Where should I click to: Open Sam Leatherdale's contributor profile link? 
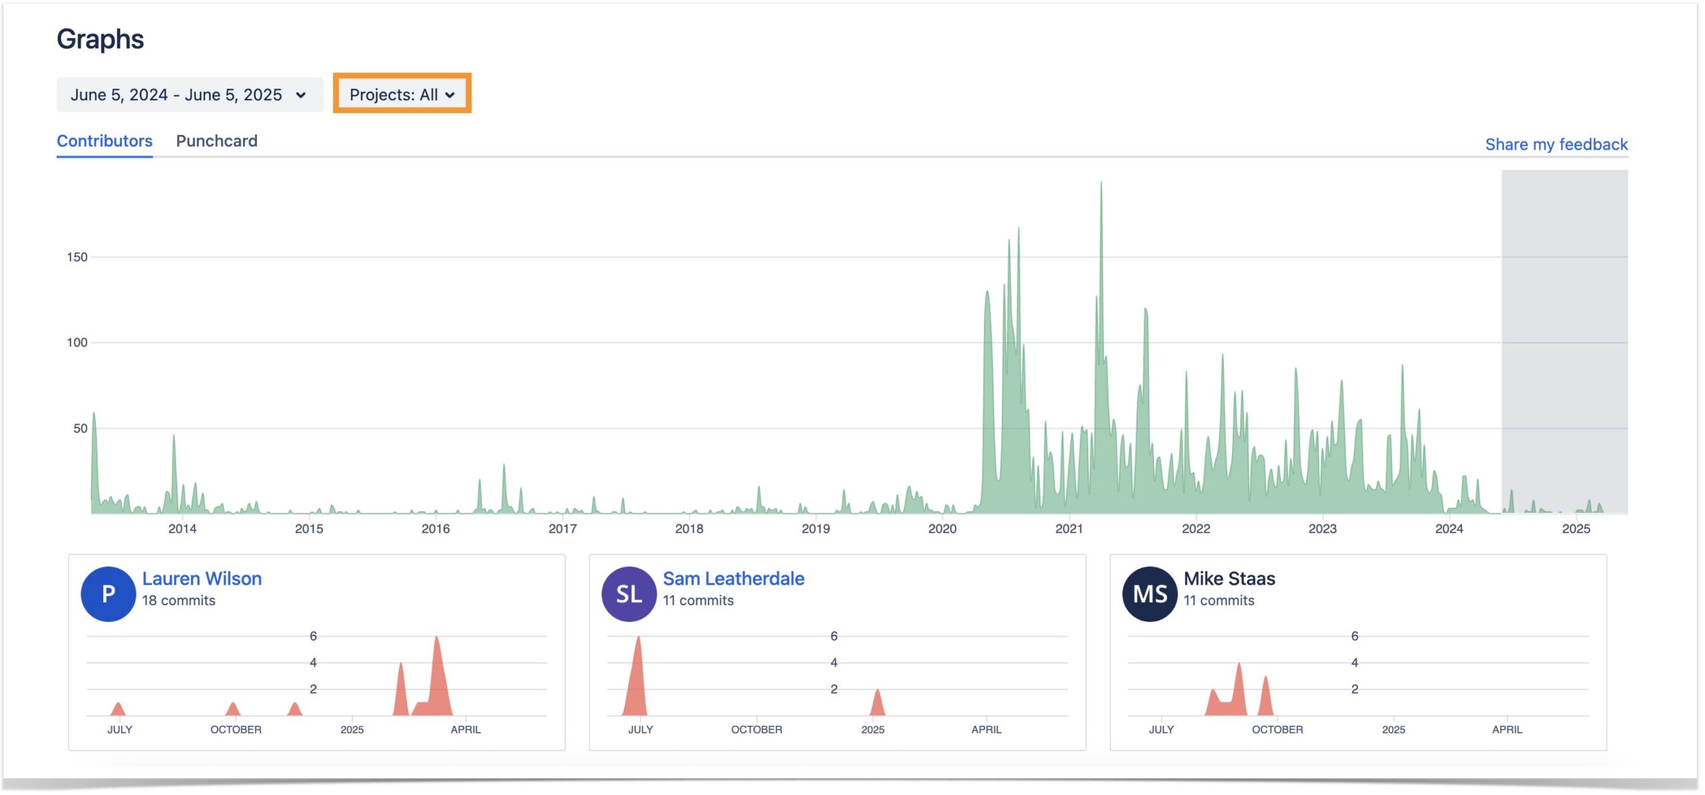[x=733, y=578]
